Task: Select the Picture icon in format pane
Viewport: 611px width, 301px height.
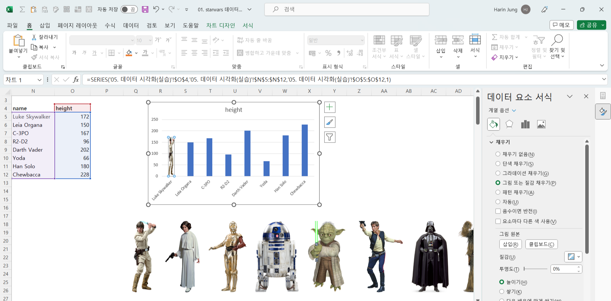Action: (x=541, y=124)
